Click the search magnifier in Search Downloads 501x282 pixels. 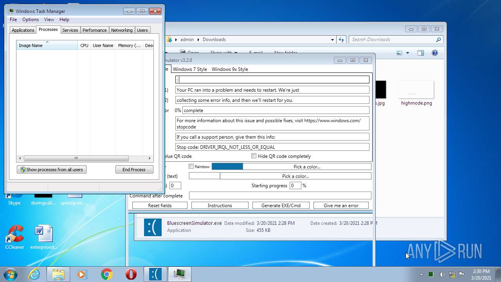(438, 40)
